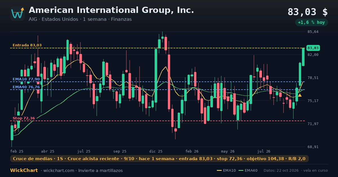
Task: Click the AIG subtitle line
Action: (80, 19)
